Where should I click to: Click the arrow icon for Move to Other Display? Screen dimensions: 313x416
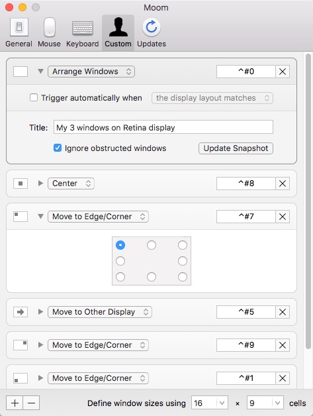point(21,312)
